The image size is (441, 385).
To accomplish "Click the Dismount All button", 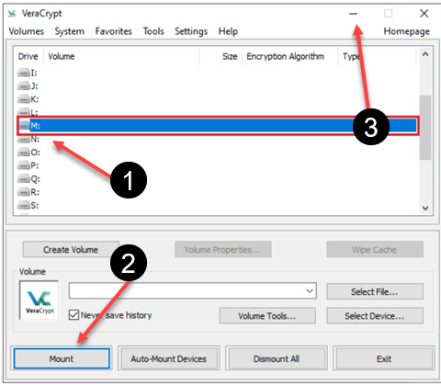I will (277, 358).
